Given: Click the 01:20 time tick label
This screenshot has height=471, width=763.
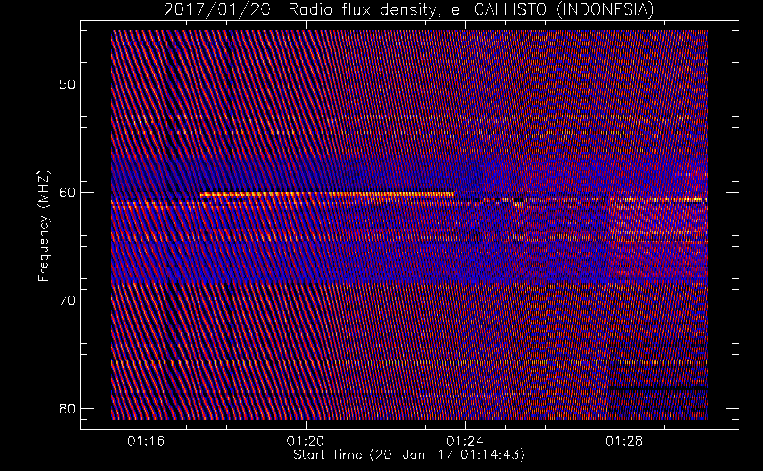Looking at the screenshot, I should 306,441.
